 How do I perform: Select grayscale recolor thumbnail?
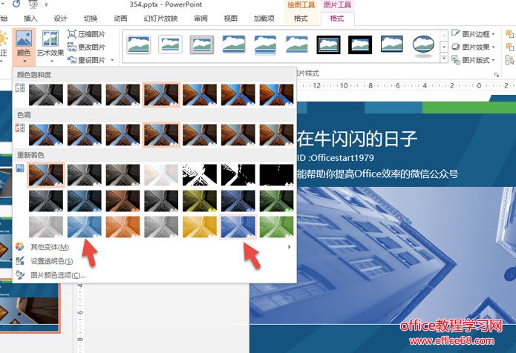click(84, 175)
